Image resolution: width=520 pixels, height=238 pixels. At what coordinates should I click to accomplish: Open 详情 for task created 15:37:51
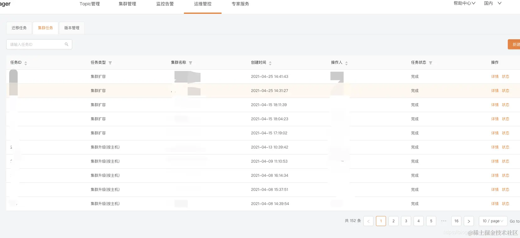pyautogui.click(x=495, y=190)
